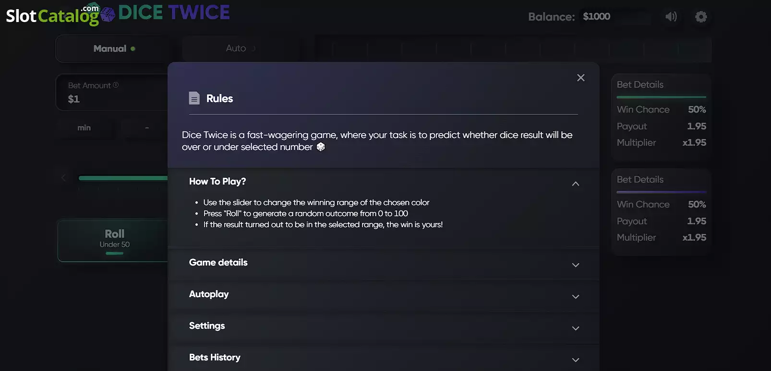Screen dimensions: 771x371
Task: Click the purple dice logo icon
Action: coord(108,14)
